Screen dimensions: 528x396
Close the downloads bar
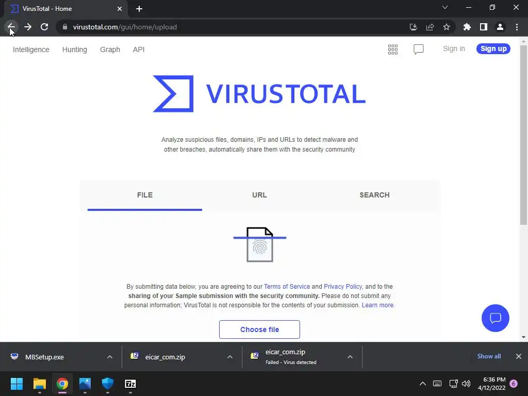(519, 356)
